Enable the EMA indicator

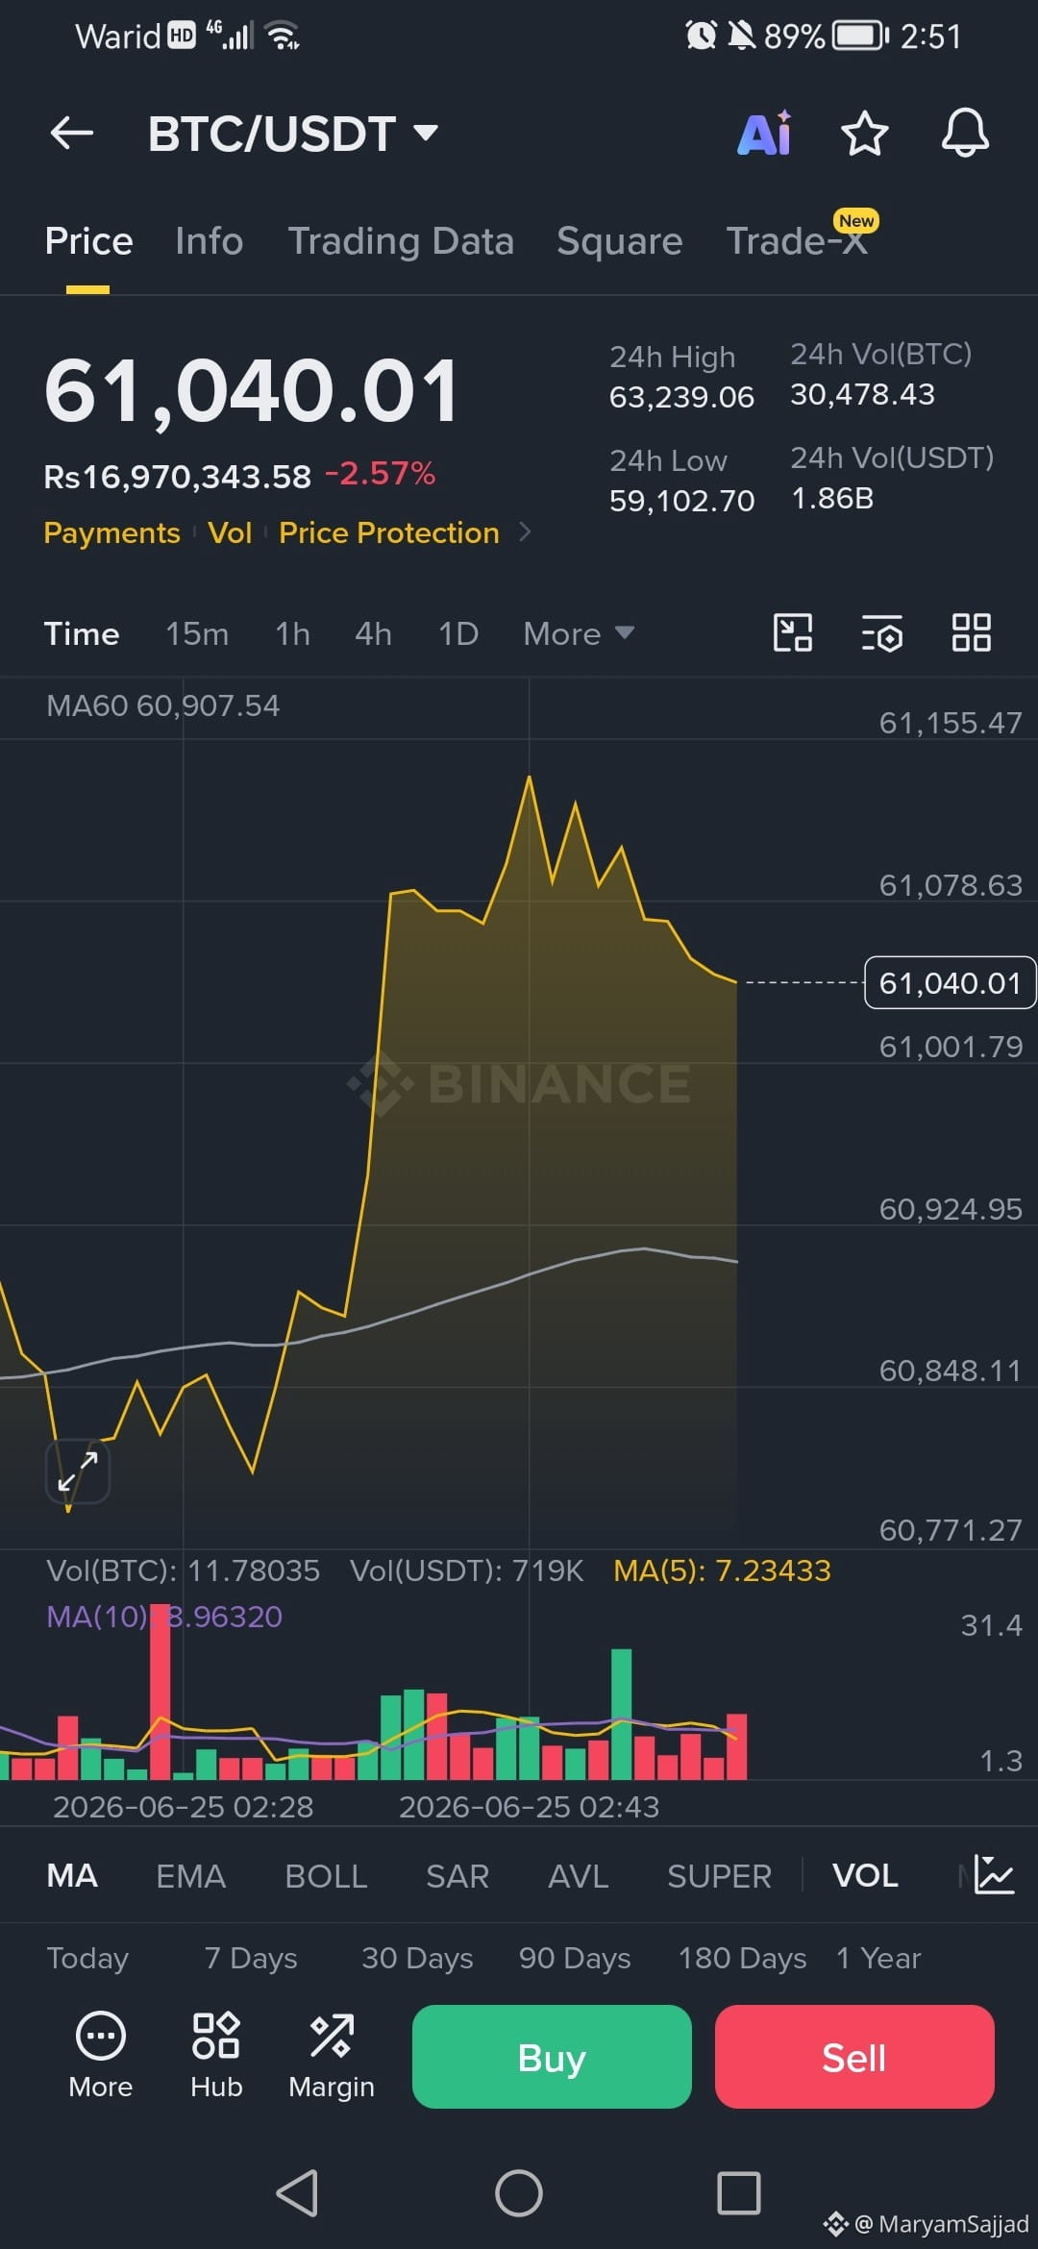[x=190, y=1875]
